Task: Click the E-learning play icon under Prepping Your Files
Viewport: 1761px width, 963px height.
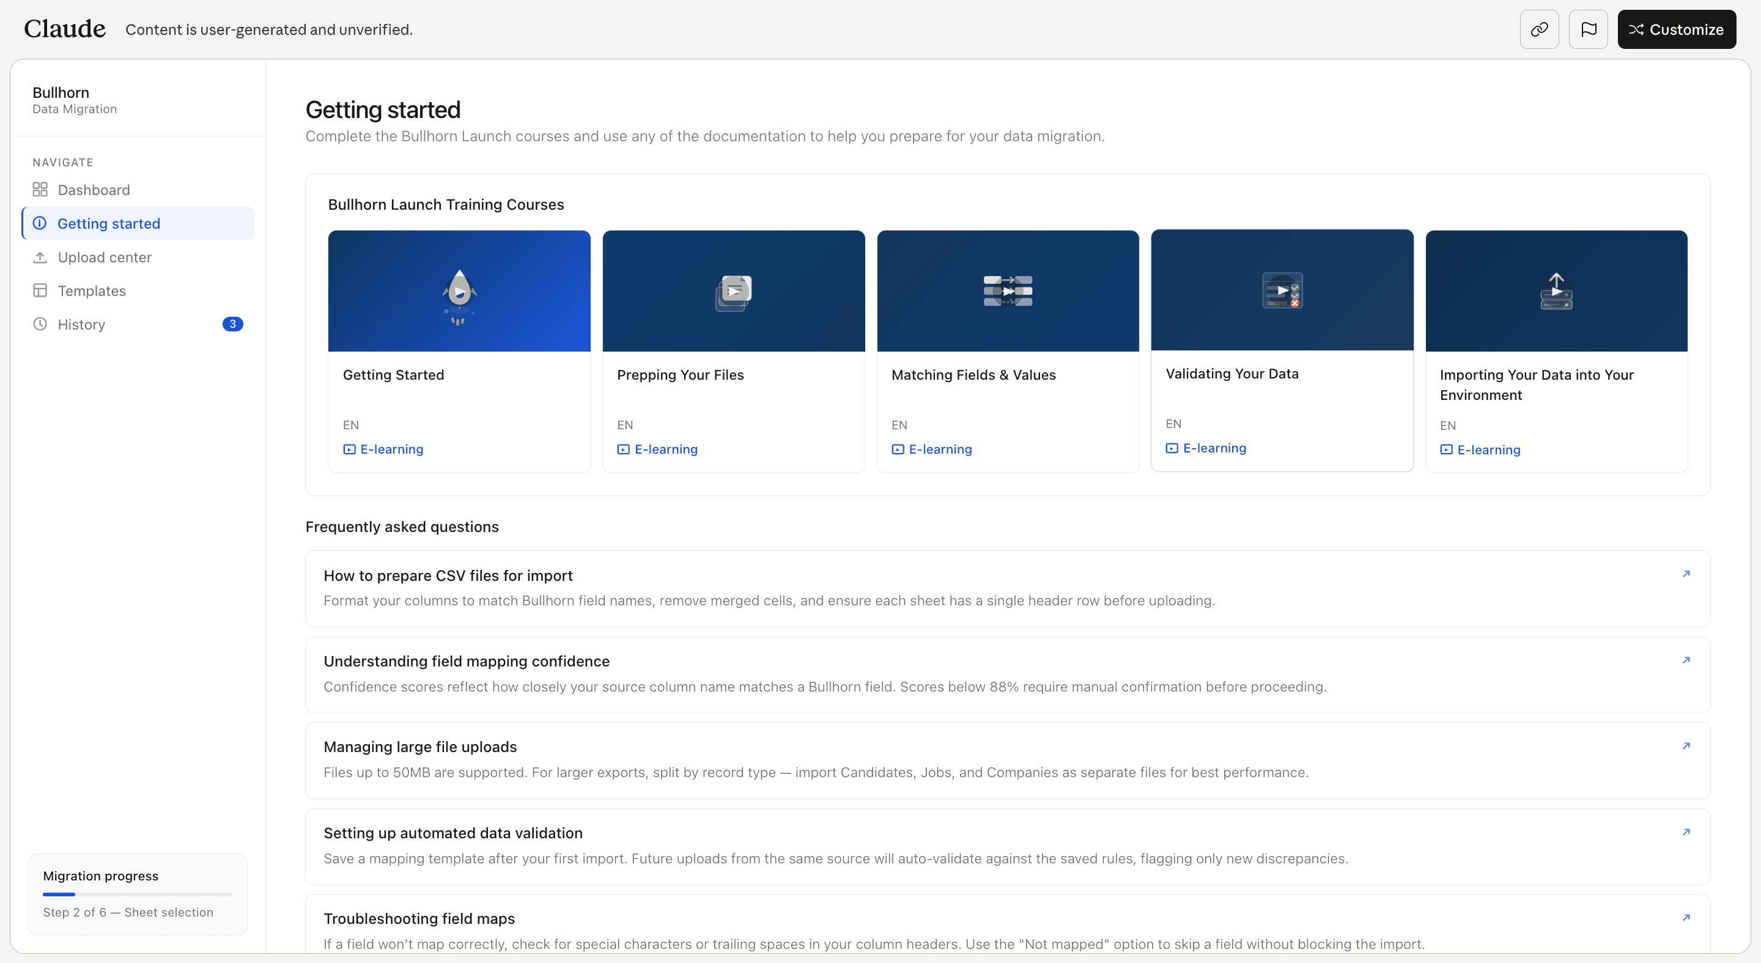Action: click(624, 449)
